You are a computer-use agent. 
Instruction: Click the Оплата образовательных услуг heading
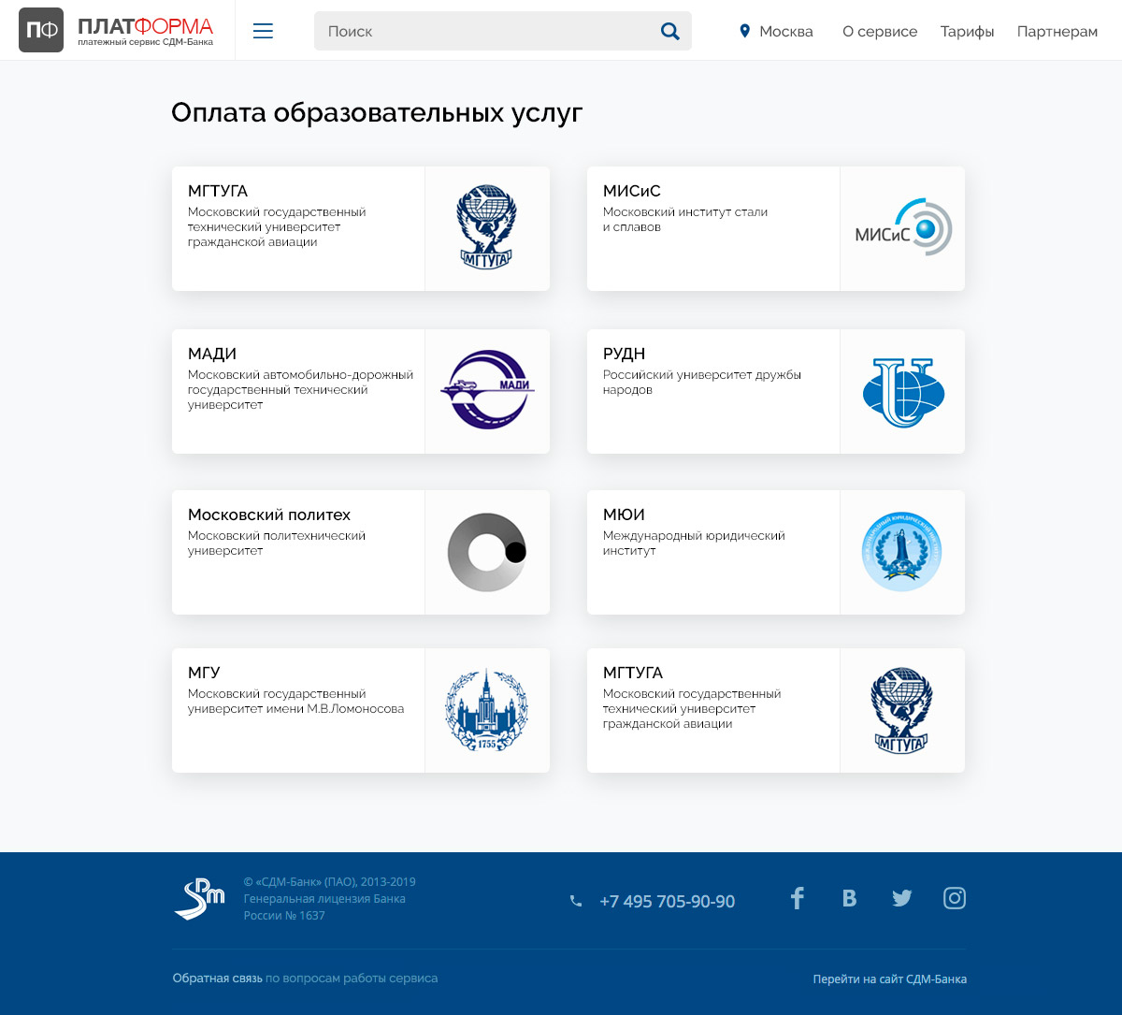(377, 112)
